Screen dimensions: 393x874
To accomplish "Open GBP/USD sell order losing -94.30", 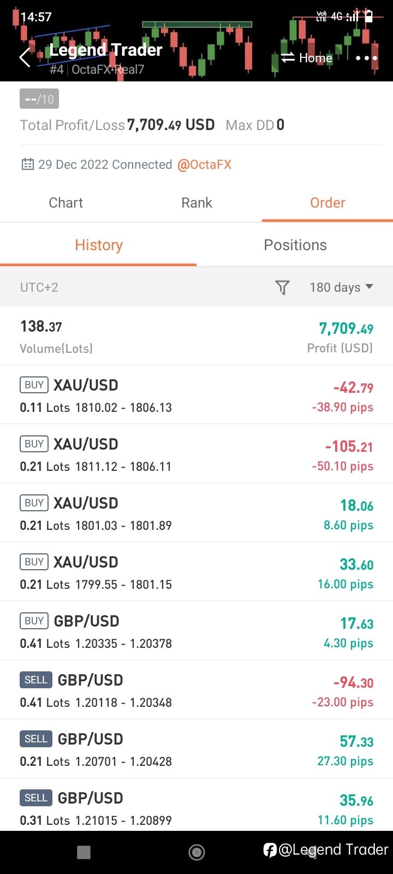I will point(196,690).
